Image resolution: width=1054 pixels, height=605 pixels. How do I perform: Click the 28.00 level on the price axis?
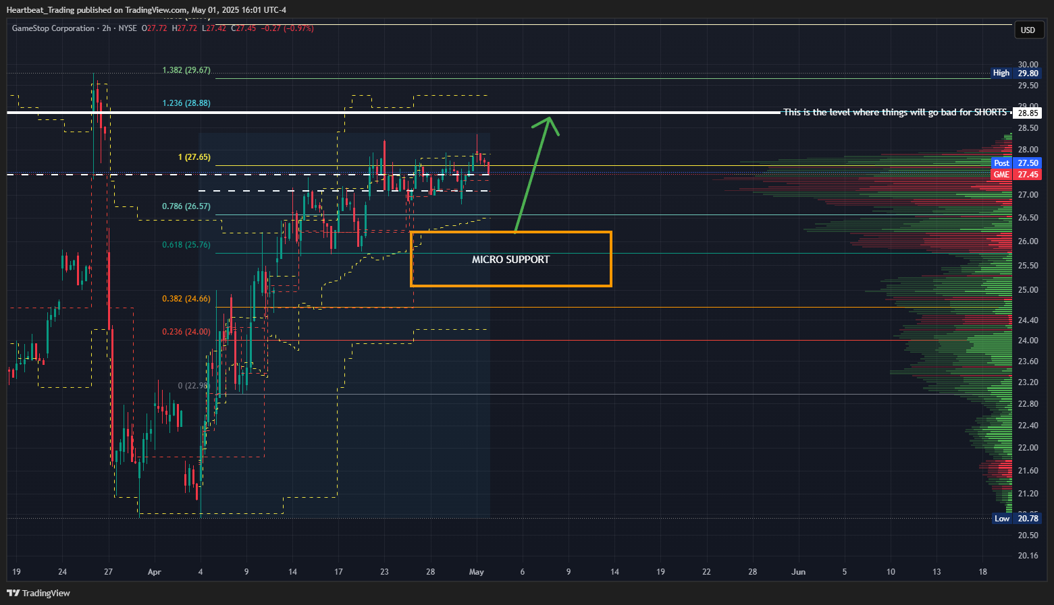(1028, 150)
